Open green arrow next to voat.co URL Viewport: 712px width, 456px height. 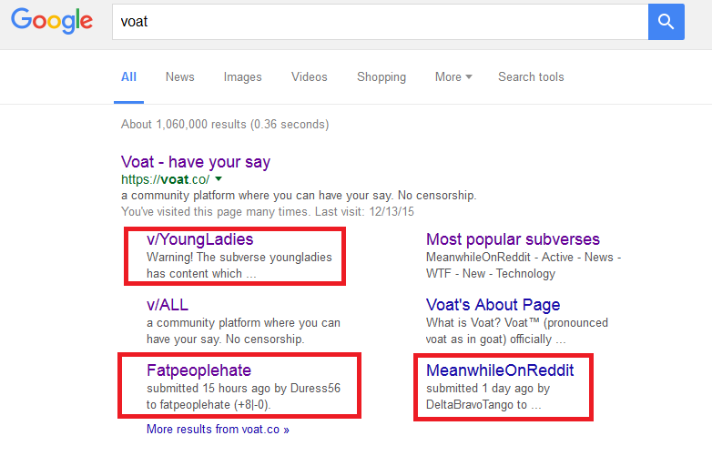coord(219,179)
